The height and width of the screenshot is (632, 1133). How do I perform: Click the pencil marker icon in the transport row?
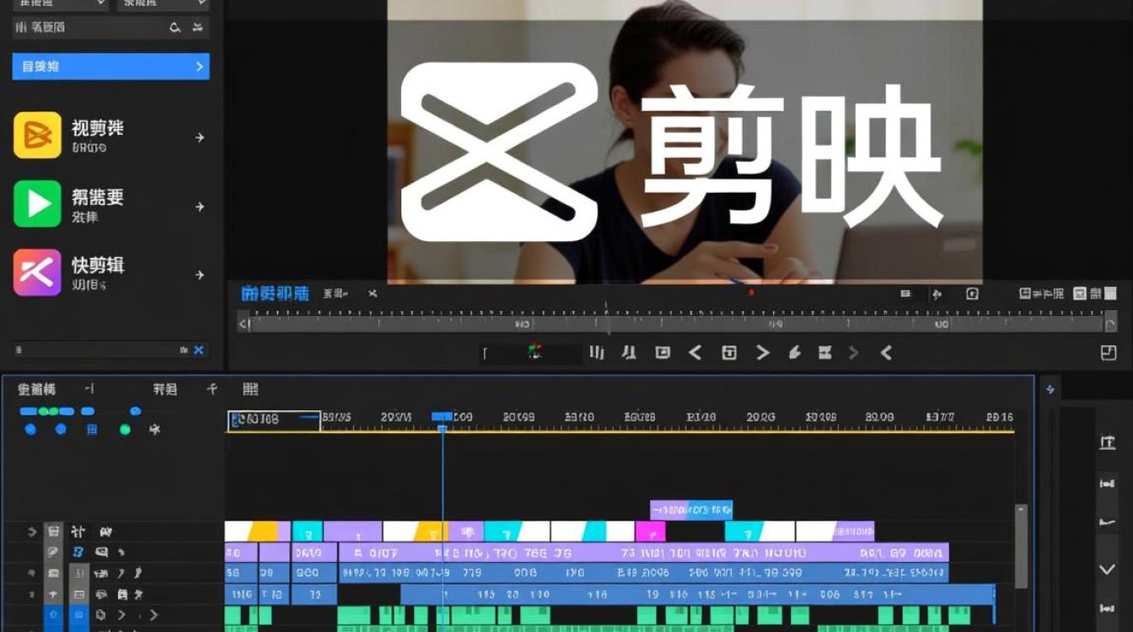[x=794, y=353]
